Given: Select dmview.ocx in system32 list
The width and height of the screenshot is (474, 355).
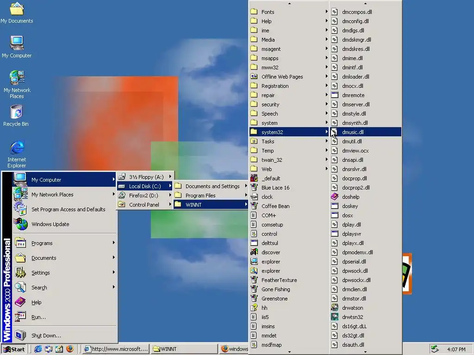Looking at the screenshot, I should pos(366,151).
